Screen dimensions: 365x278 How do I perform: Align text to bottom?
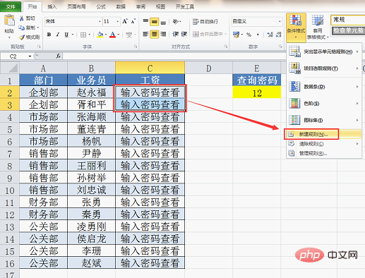click(163, 22)
